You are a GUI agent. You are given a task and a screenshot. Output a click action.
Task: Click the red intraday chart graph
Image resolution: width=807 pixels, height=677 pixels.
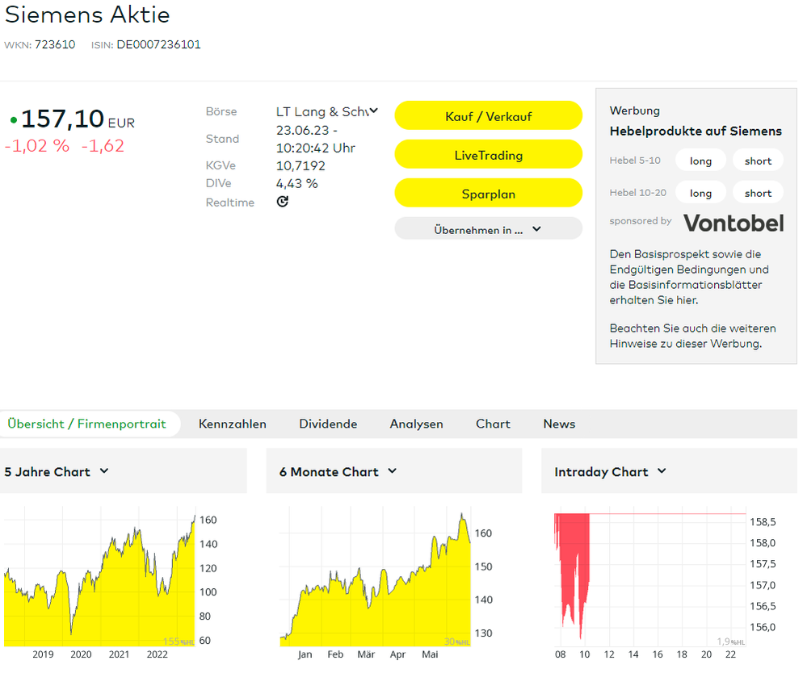[572, 565]
